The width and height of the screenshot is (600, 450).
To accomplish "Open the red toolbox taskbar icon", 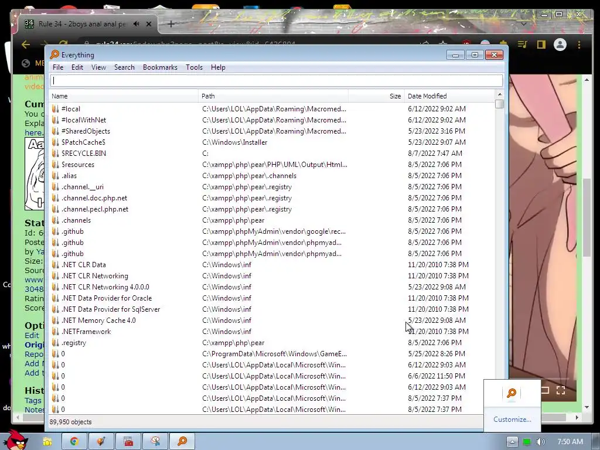I will (128, 442).
